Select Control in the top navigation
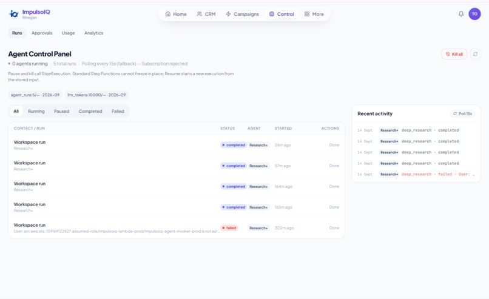 pyautogui.click(x=282, y=14)
